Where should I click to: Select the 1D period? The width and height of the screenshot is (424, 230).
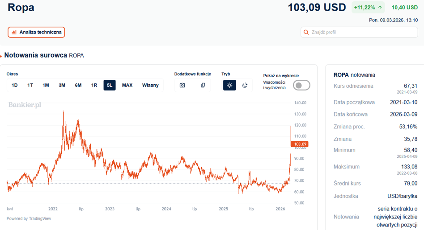(15, 85)
